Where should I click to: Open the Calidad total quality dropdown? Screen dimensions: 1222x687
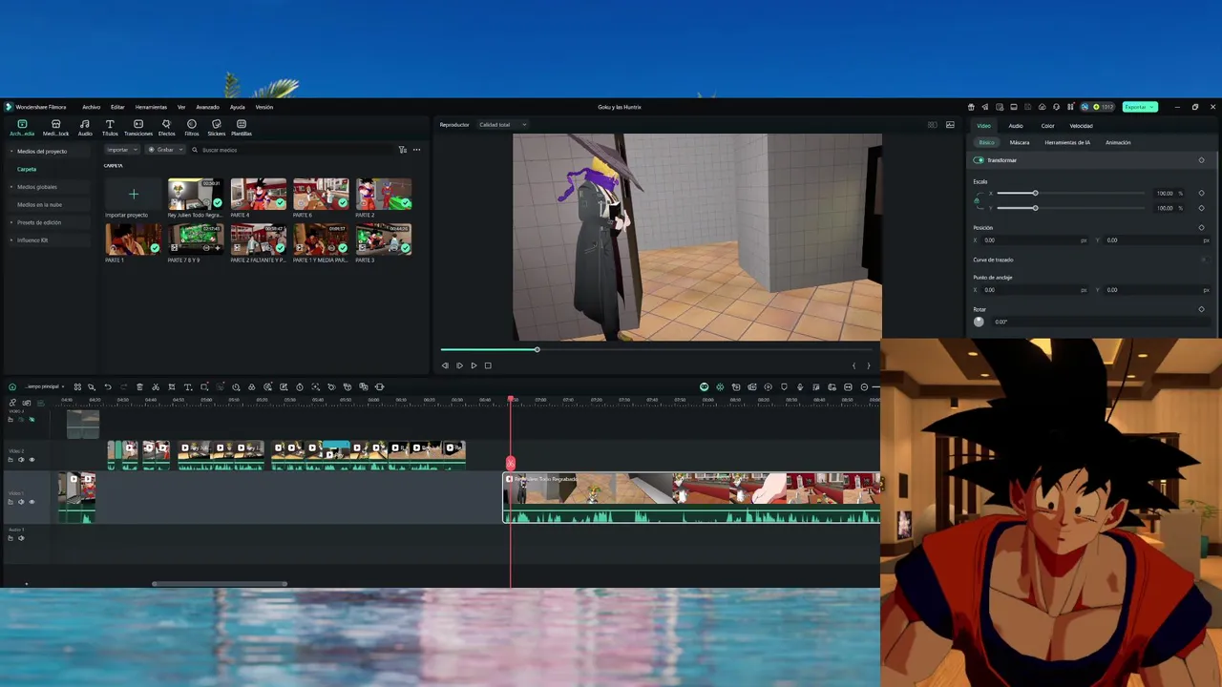502,125
